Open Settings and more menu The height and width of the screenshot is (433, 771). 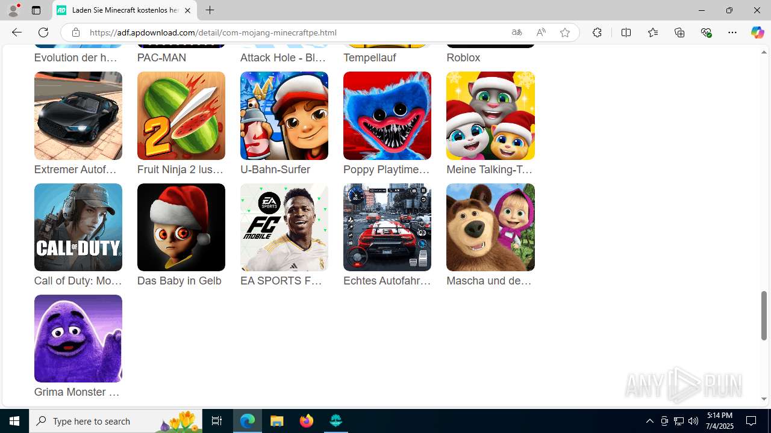point(732,32)
